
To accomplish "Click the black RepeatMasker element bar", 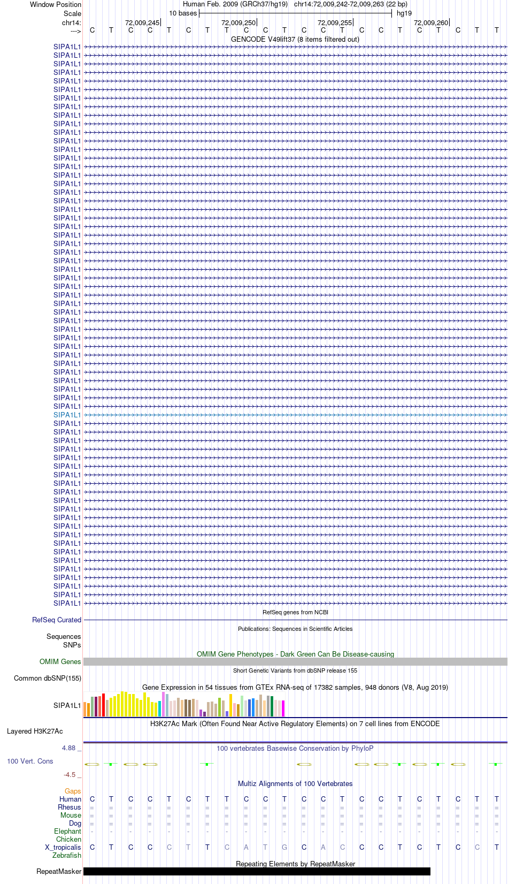I will [x=257, y=871].
